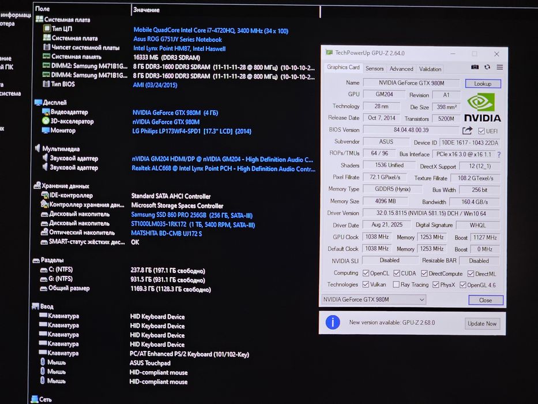Screen dimensions: 538x404
Task: Switch to the Validation tab
Action: [430, 69]
